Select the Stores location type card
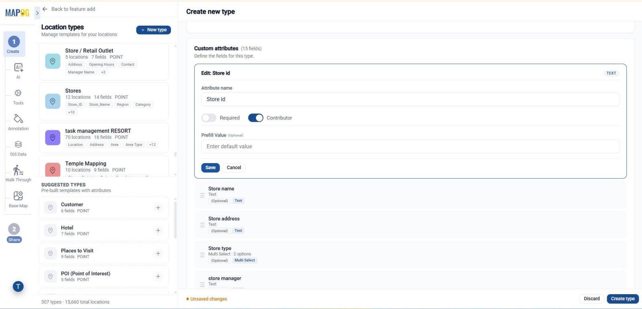Viewport: 642px width, 309px height. 104,101
